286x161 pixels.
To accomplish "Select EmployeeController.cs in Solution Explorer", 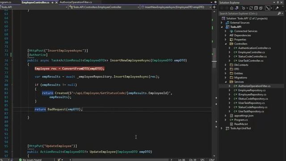I will tap(252, 52).
